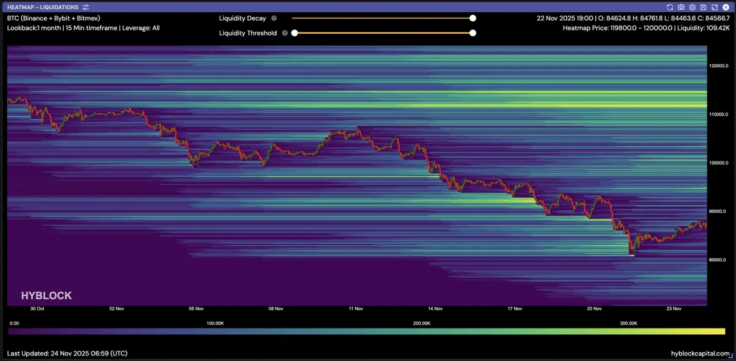Click the hyblockcapital.com link
Screen dimensions: 736x361
(x=700, y=354)
